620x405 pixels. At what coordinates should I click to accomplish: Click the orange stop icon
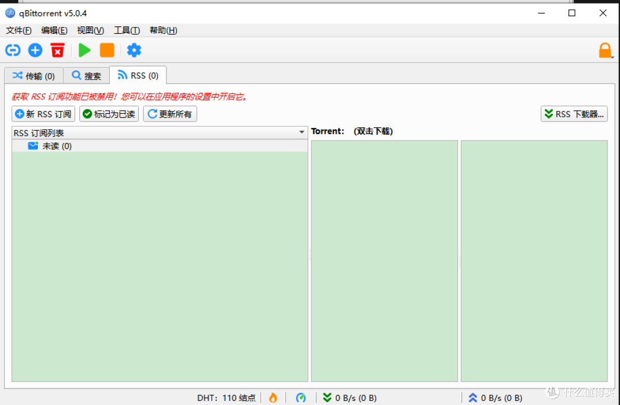pos(107,50)
